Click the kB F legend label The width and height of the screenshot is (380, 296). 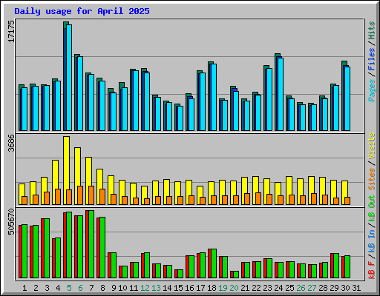[372, 270]
